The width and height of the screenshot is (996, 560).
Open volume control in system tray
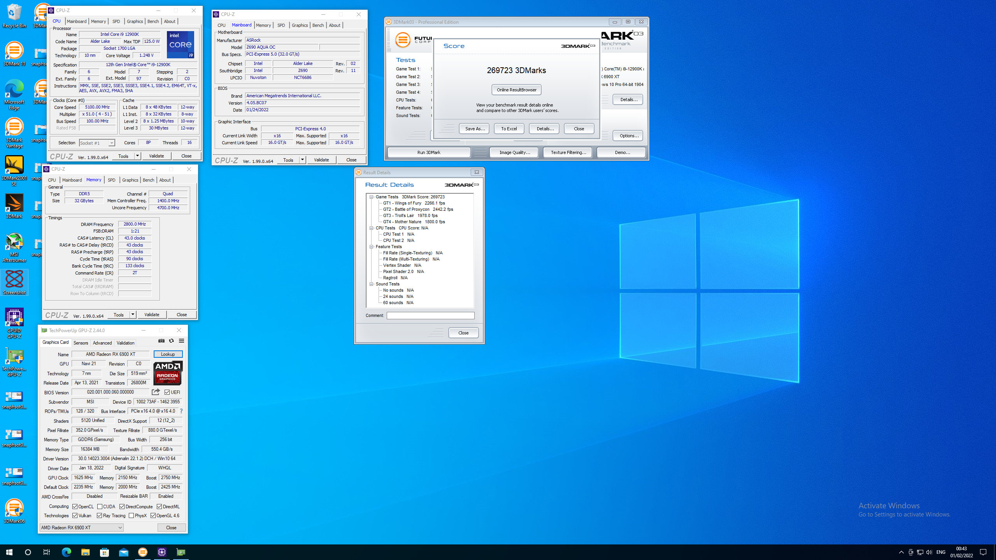click(929, 552)
